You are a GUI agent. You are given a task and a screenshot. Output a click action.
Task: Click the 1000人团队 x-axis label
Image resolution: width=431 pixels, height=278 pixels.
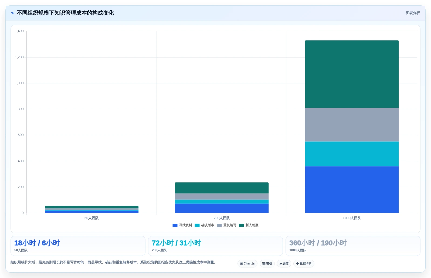[352, 218]
